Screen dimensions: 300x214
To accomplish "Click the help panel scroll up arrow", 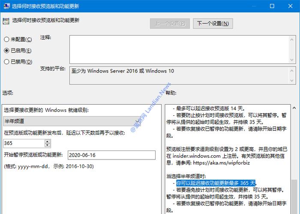I will [294, 108].
